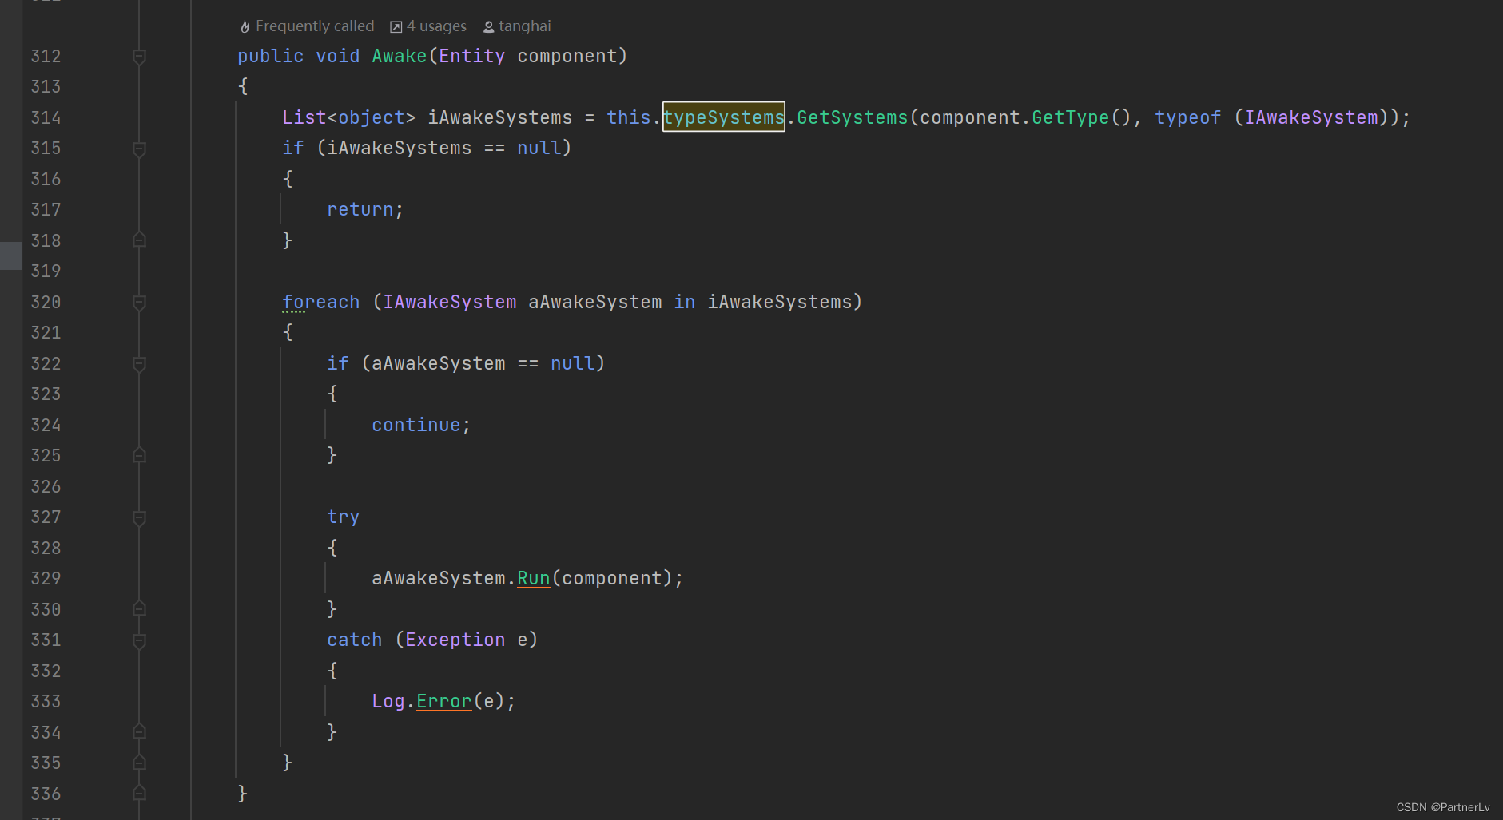
Task: Click the usages arrow icon
Action: 396,27
